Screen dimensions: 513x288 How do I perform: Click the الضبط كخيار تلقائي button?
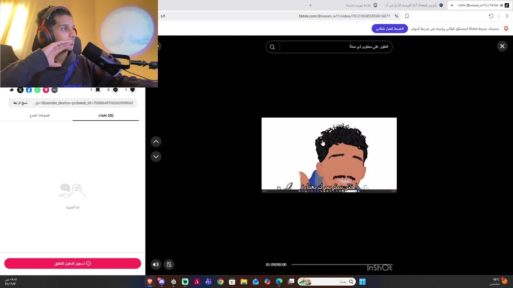pos(390,29)
